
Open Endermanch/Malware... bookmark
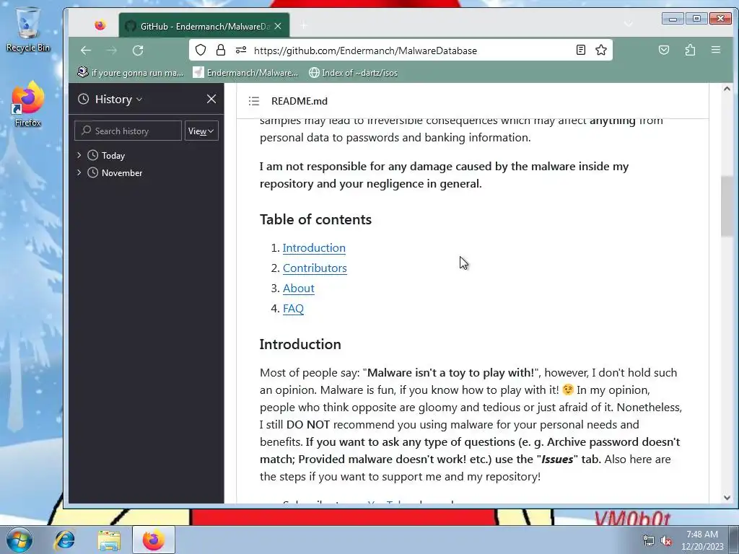click(x=245, y=73)
